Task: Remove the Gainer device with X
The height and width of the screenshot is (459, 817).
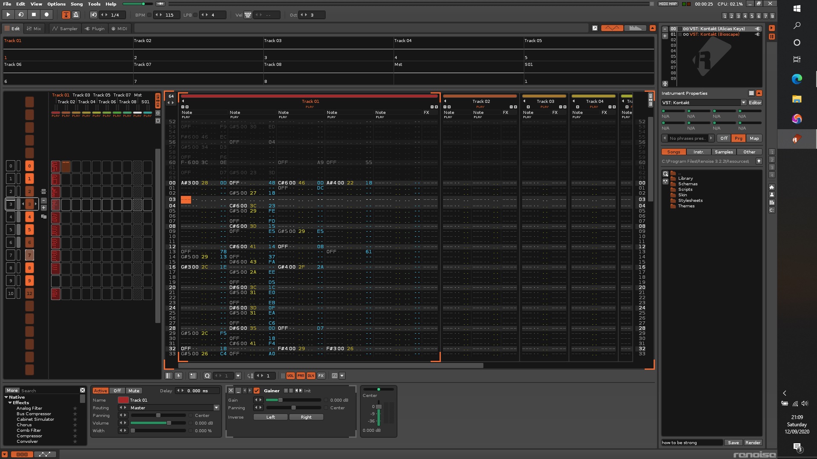Action: pyautogui.click(x=231, y=391)
